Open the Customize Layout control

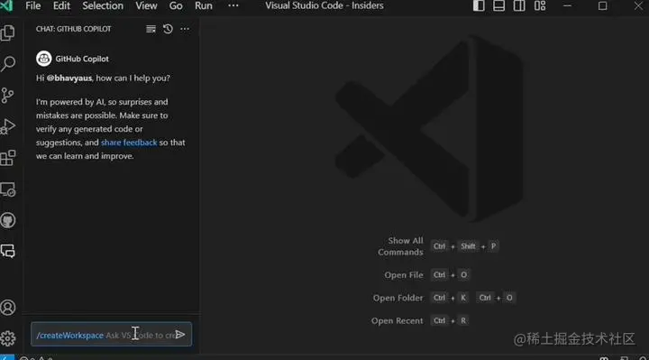pos(540,5)
